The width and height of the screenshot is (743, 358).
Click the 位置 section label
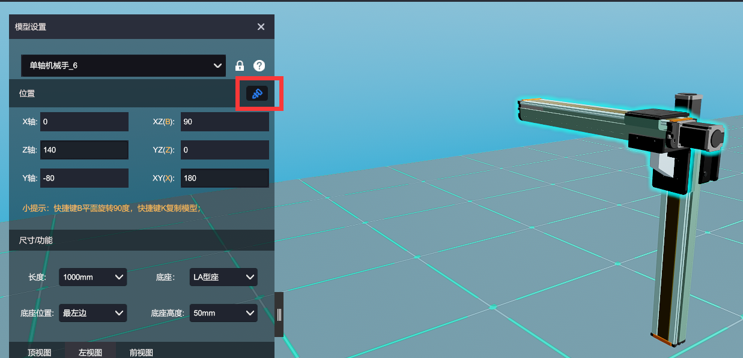pyautogui.click(x=27, y=94)
